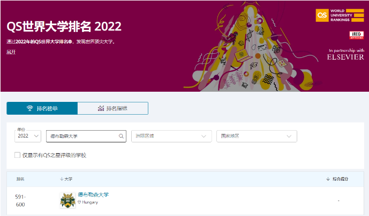Click the magnifier icon in search box
The image size is (369, 216).
coord(121,137)
